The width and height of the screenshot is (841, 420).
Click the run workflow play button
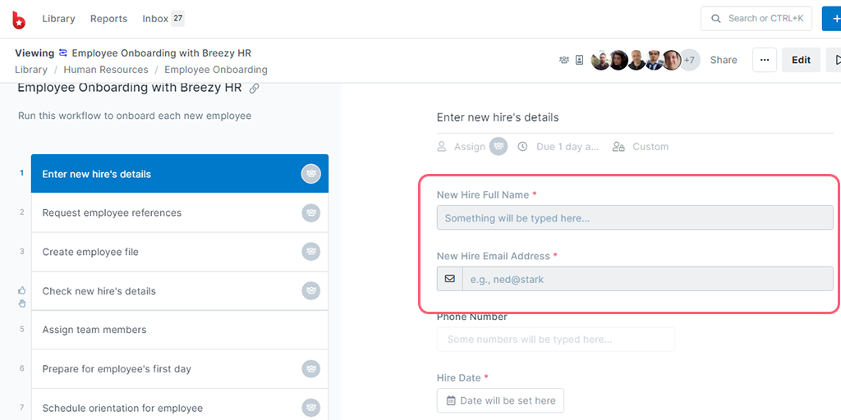(x=834, y=60)
